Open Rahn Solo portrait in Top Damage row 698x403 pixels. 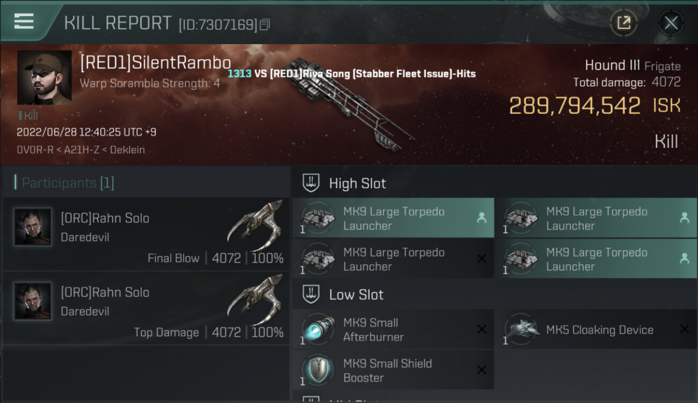(33, 301)
